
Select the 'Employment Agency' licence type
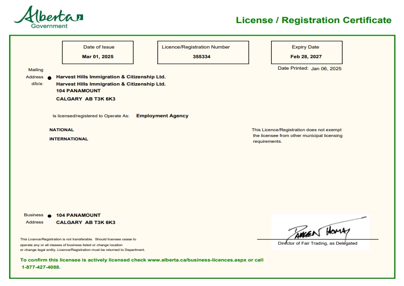(x=162, y=116)
